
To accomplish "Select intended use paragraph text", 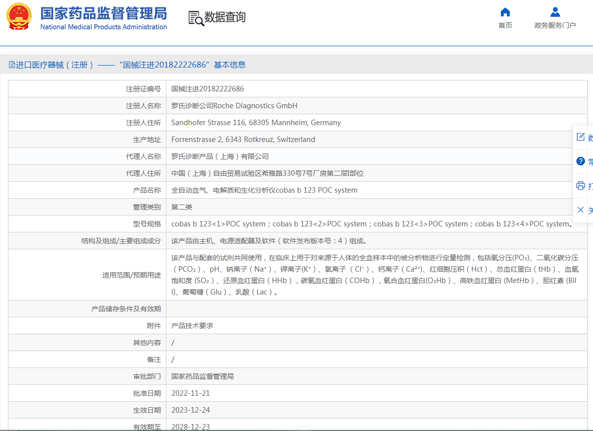I will click(375, 275).
